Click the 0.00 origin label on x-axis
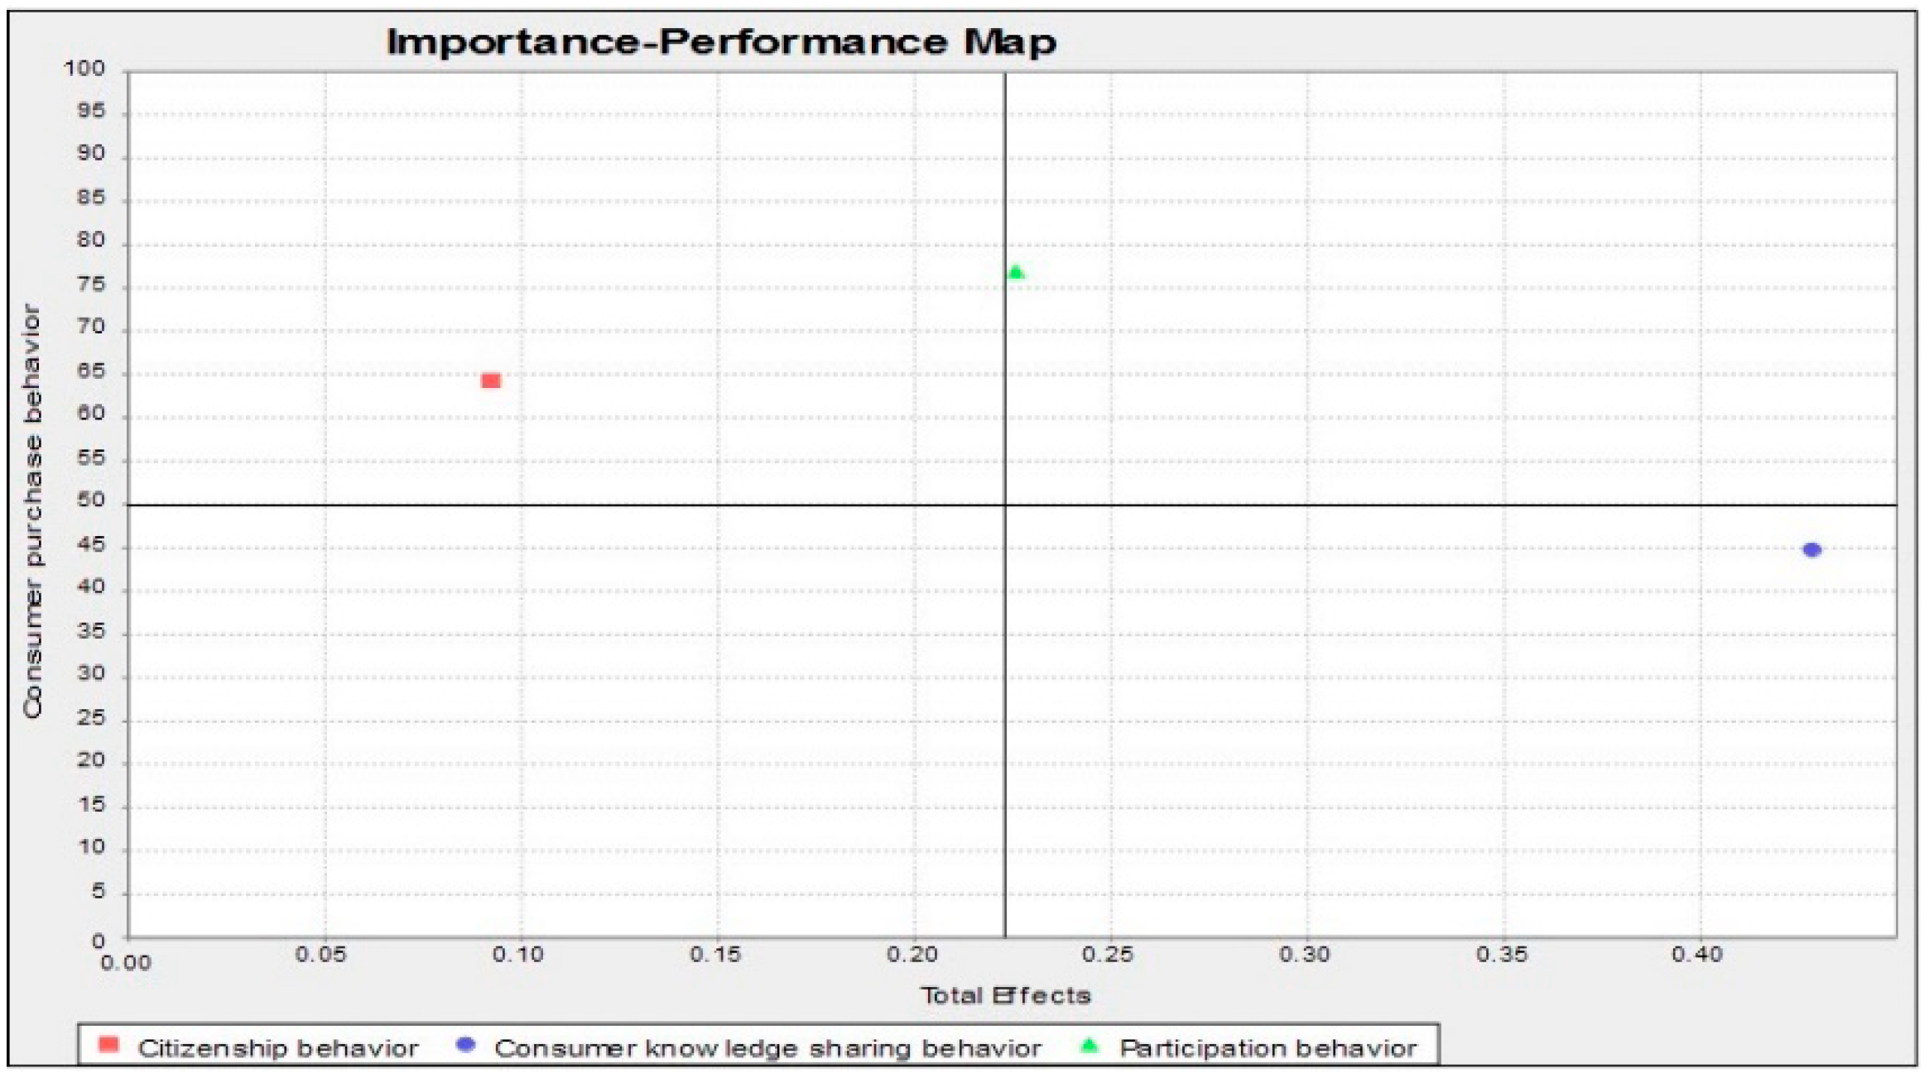The image size is (1929, 1083). click(126, 963)
